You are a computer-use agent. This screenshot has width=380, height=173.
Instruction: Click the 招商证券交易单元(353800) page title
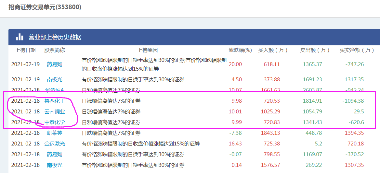pyautogui.click(x=45, y=7)
